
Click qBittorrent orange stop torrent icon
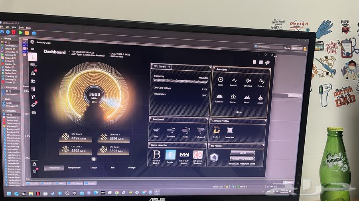[27, 33]
